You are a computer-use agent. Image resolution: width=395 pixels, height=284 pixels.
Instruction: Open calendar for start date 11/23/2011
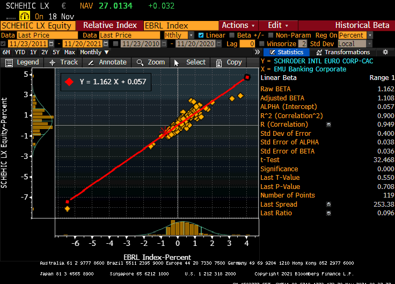[x=51, y=44]
